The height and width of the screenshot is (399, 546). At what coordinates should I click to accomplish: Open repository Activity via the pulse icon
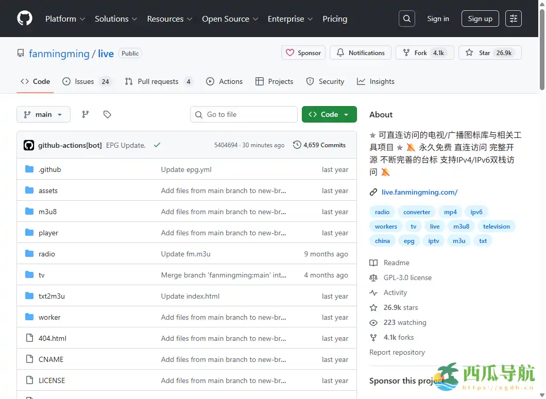point(373,292)
